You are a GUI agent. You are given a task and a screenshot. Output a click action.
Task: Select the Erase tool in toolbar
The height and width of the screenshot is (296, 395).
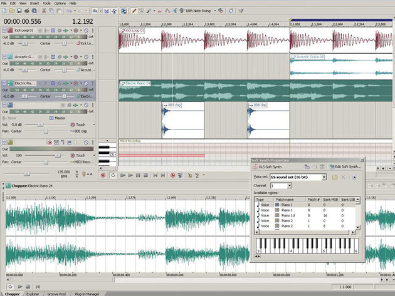point(159,11)
